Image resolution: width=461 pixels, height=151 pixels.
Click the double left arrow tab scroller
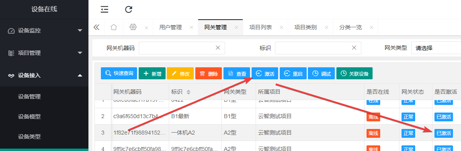point(96,27)
